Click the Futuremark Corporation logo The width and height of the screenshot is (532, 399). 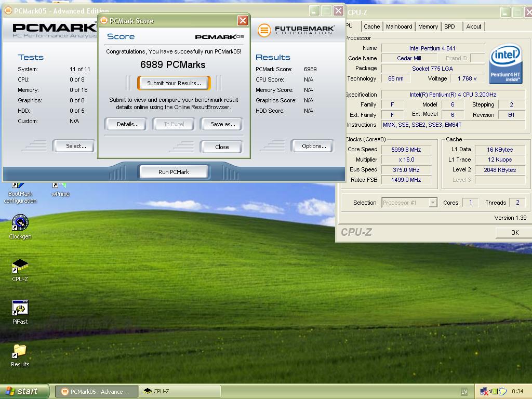click(x=296, y=30)
